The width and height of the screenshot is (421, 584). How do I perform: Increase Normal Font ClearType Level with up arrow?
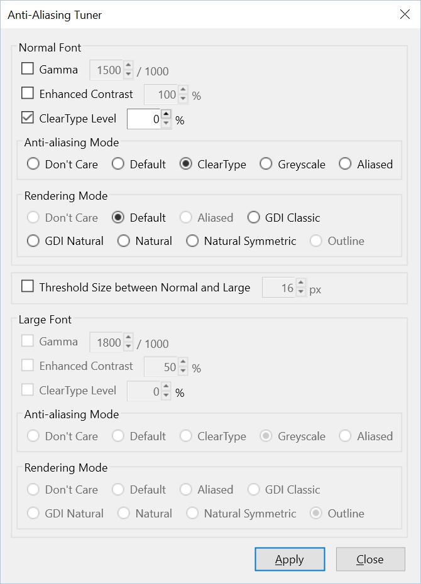click(x=166, y=114)
